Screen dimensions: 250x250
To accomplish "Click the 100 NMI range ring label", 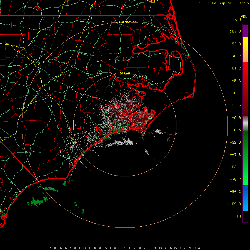I will (x=125, y=22).
